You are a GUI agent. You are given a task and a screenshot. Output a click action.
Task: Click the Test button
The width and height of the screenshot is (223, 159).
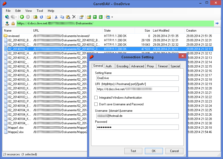click(133, 151)
